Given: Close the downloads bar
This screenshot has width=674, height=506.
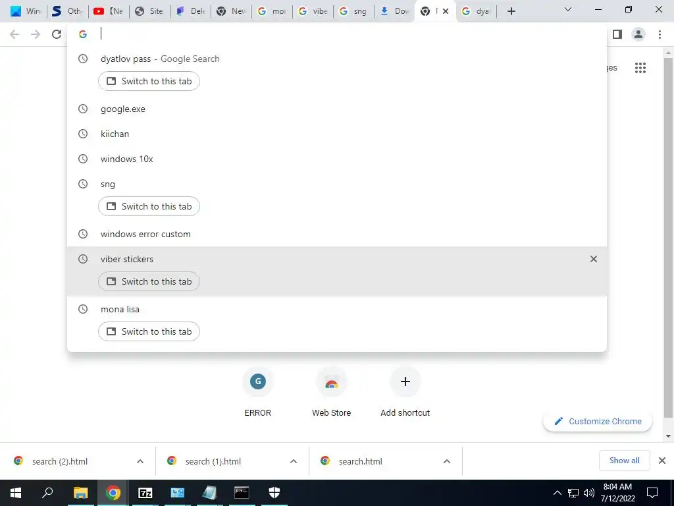Looking at the screenshot, I should (x=662, y=461).
